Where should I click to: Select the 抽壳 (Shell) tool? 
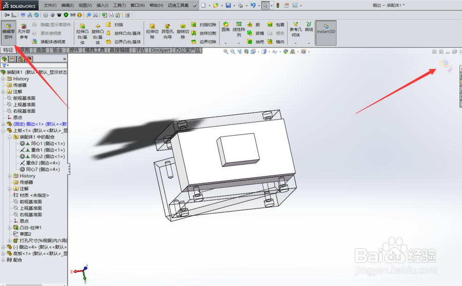tap(249, 41)
